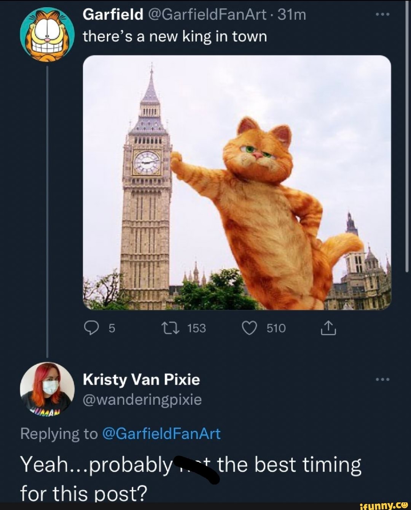Open the share upload icon on the tweet
Viewport: 411px width, 510px height.
pos(328,328)
